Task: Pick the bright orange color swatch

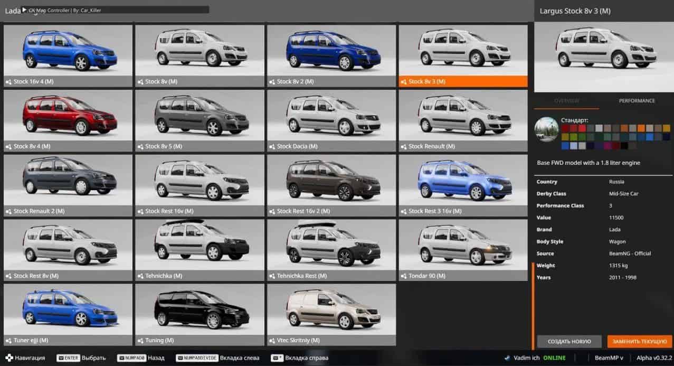Action: click(x=641, y=128)
